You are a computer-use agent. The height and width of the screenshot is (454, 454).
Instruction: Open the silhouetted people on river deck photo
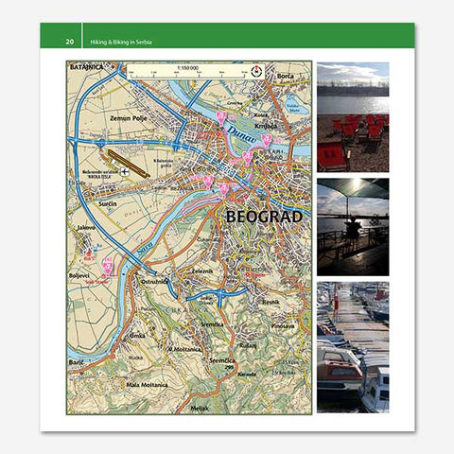353,227
